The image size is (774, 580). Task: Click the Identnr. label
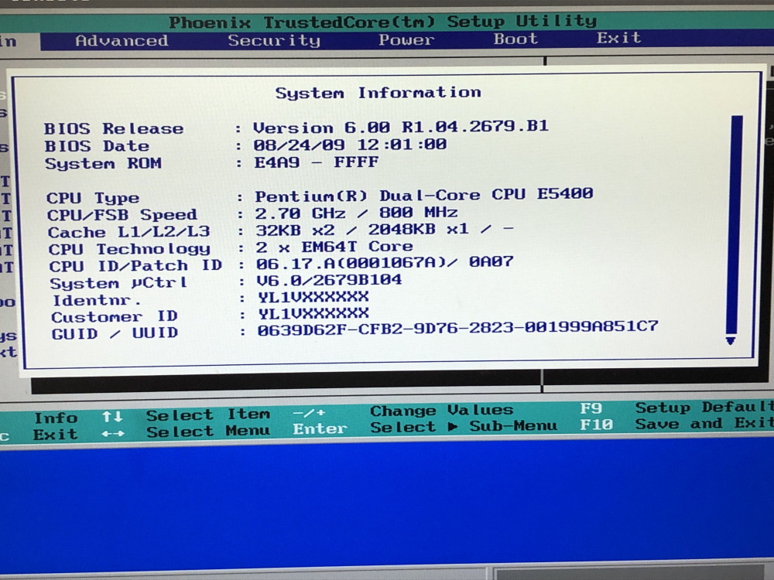pos(97,300)
